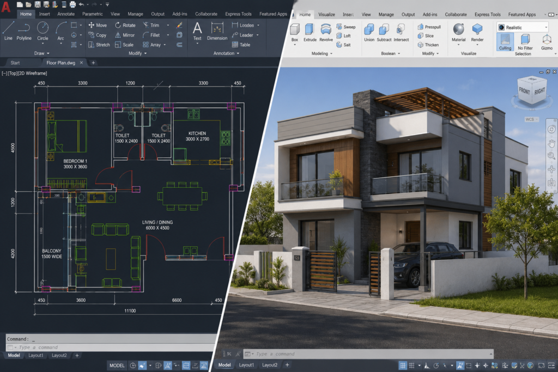Open the WCS dropdown under ViewCube
The width and height of the screenshot is (558, 372).
531,119
